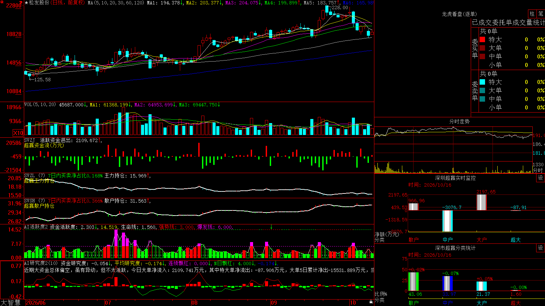Viewport: 545px width, 306px height.
Task: Click the teal 中单 sell order swatch
Action: (x=482, y=99)
